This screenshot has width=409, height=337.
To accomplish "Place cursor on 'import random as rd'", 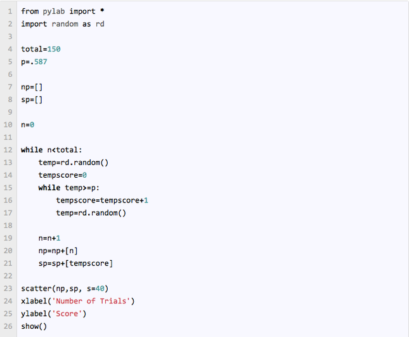I will click(62, 23).
